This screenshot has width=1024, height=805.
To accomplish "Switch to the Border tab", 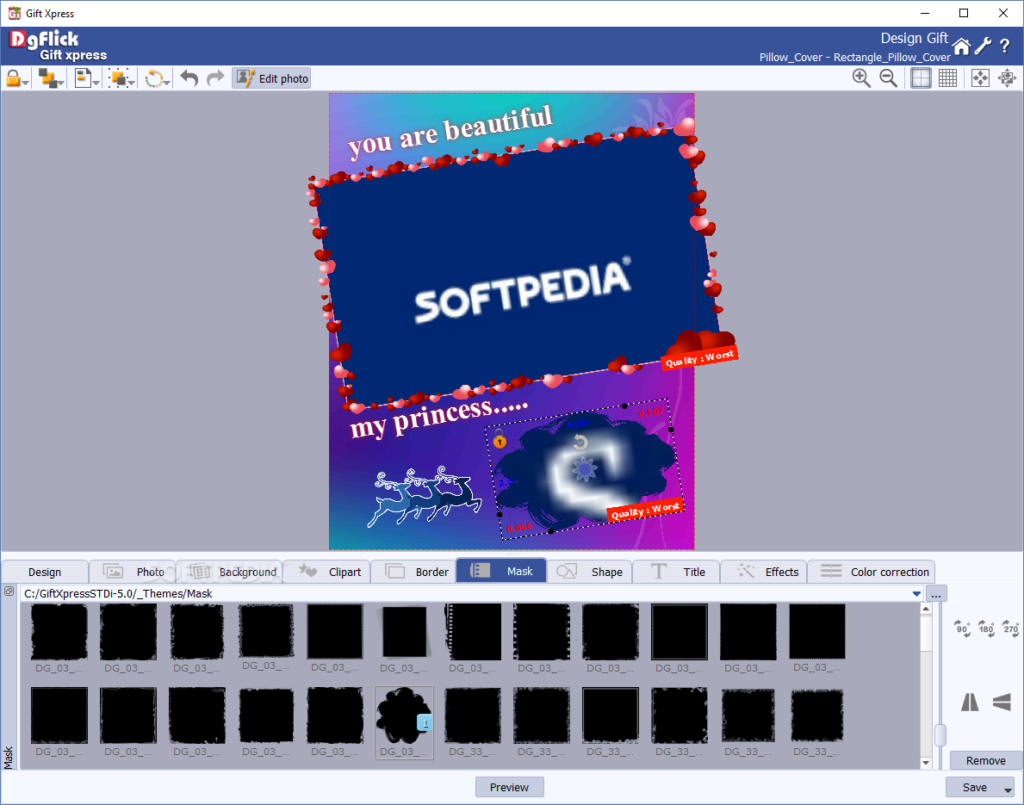I will pos(414,572).
